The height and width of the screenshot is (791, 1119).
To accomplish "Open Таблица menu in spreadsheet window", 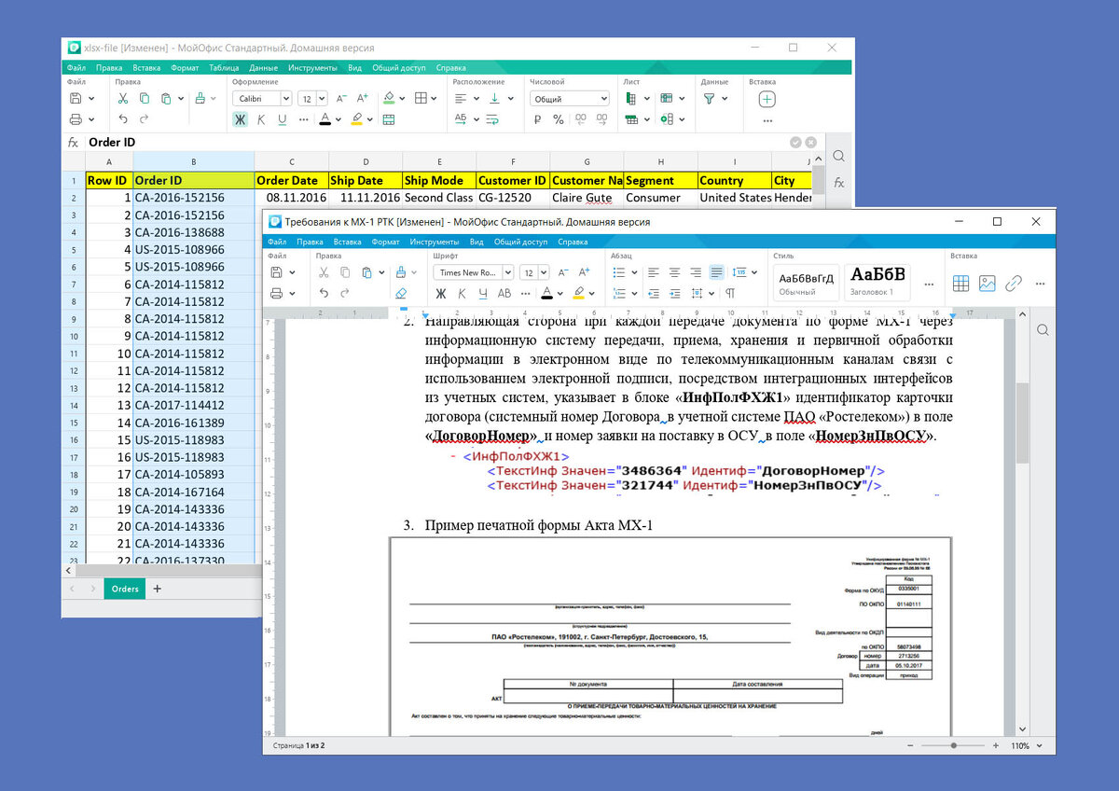I will click(224, 67).
